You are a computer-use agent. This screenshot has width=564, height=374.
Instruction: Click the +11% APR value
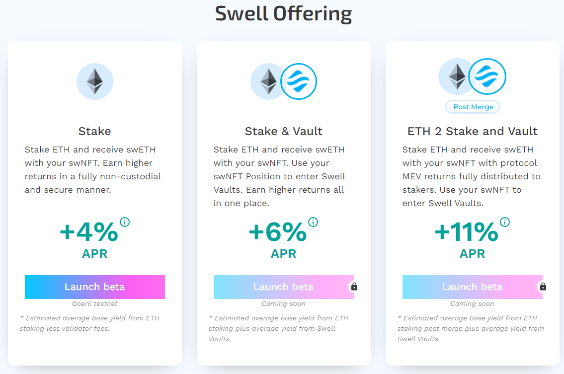tap(466, 232)
